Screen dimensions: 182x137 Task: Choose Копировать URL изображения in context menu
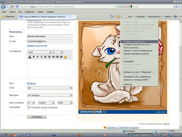click(139, 77)
